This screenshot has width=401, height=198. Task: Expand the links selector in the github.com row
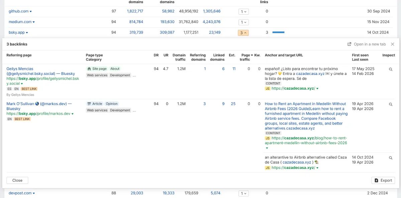244,12
